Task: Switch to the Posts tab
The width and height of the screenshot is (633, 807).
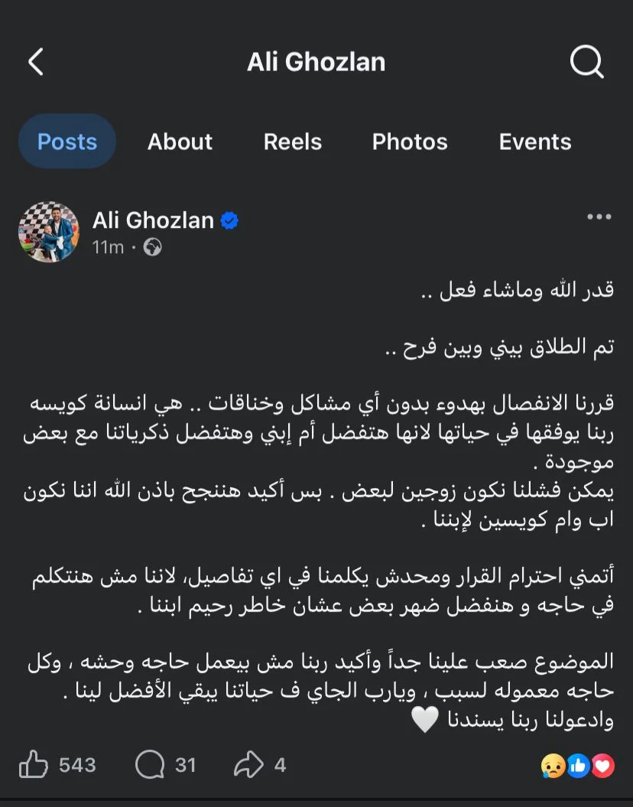Action: [67, 142]
